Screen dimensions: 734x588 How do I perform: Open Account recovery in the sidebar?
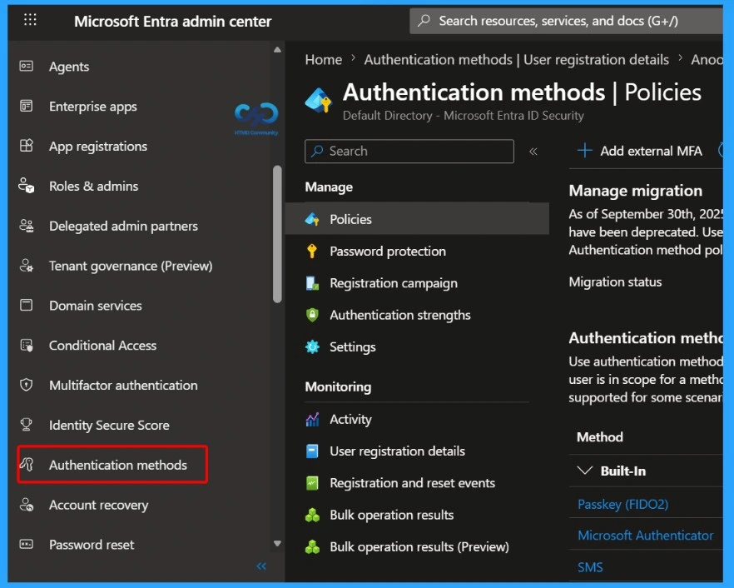98,505
